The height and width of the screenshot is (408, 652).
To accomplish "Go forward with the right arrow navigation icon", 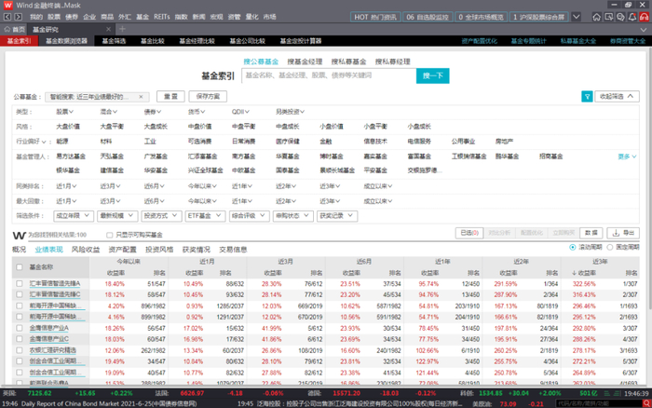I will point(18,17).
